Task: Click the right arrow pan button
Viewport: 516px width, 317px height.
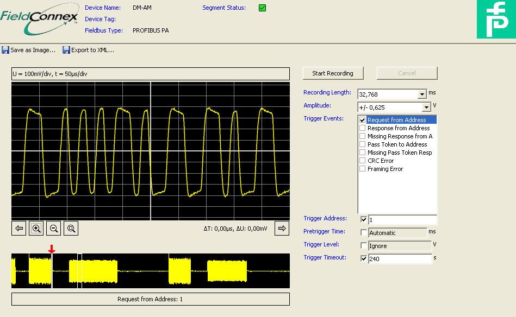Action: point(282,229)
